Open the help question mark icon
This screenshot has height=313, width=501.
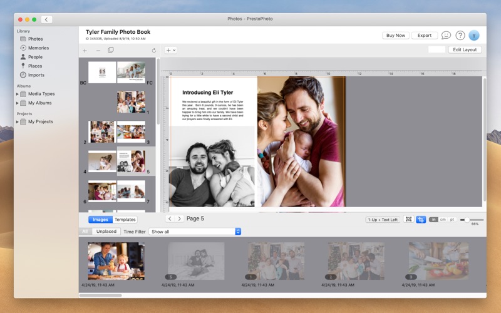[x=460, y=36]
